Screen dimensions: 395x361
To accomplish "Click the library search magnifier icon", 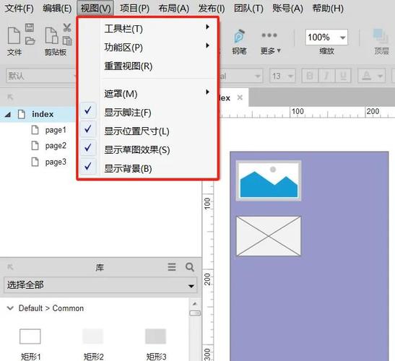I will (x=190, y=267).
